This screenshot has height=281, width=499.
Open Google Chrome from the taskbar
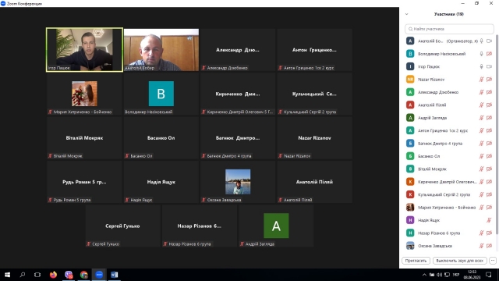pyautogui.click(x=83, y=275)
